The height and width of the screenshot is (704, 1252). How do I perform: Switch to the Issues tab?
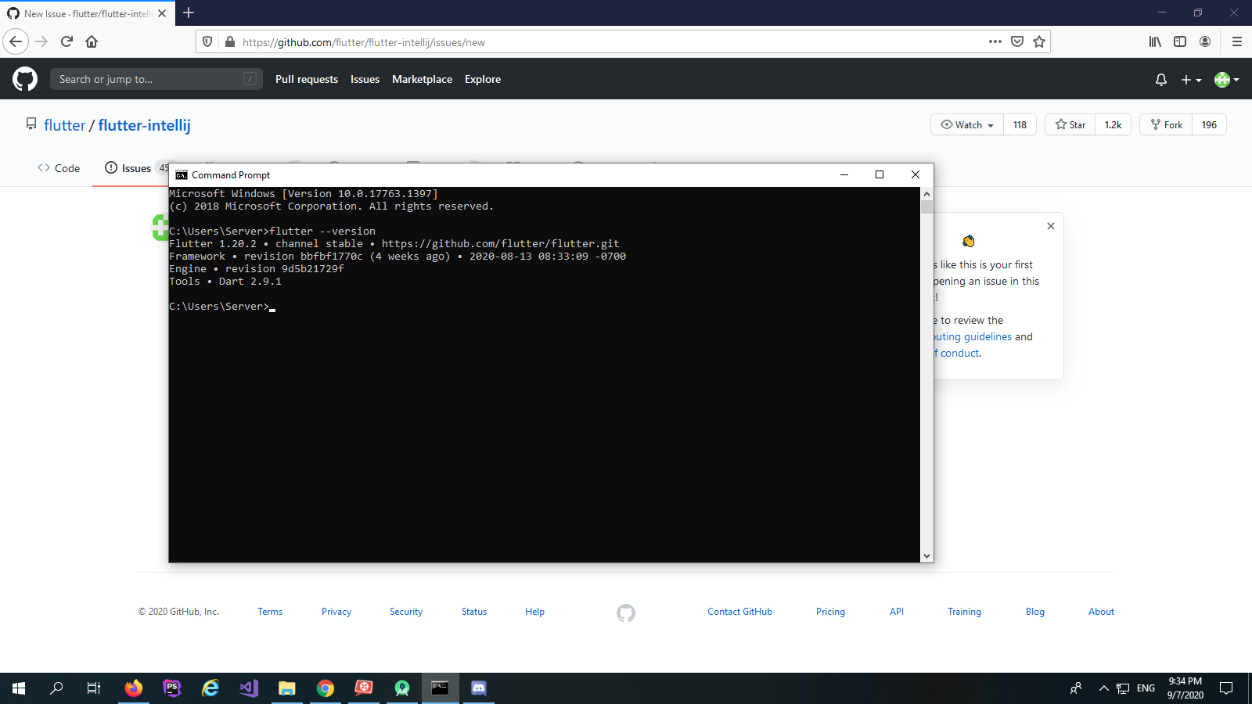coord(135,167)
